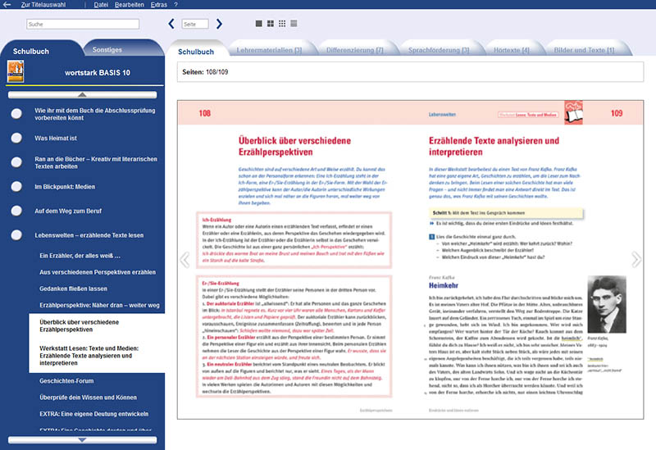
Task: Open chapter 'Auf dem Weg zum Beruf'
Action: 68,211
